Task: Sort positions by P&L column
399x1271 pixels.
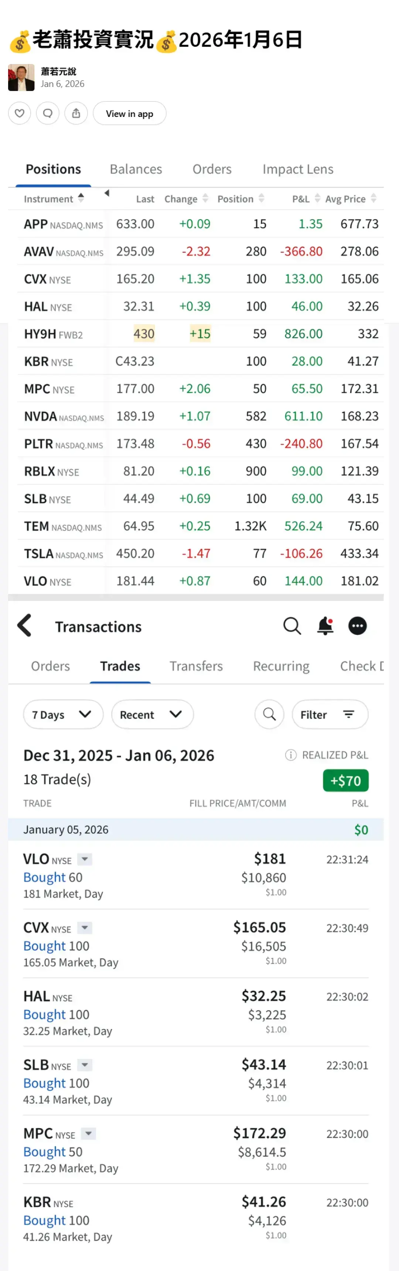Action: click(317, 198)
